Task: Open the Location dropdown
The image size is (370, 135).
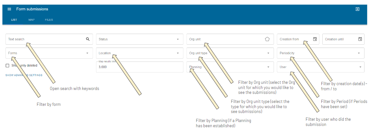Action: [x=140, y=53]
